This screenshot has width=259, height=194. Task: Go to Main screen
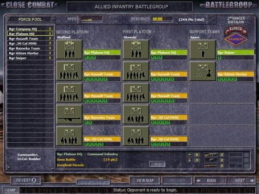coord(209,181)
